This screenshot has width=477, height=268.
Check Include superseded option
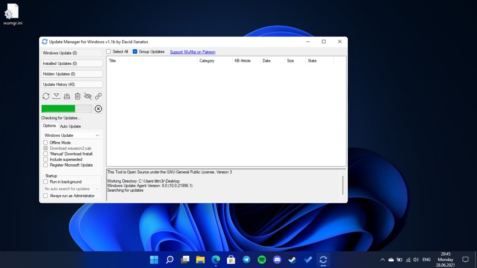45,159
